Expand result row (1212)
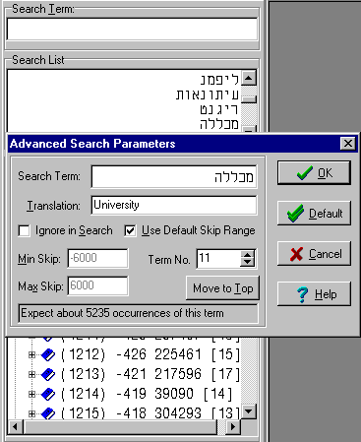This screenshot has height=442, width=361. 31,354
